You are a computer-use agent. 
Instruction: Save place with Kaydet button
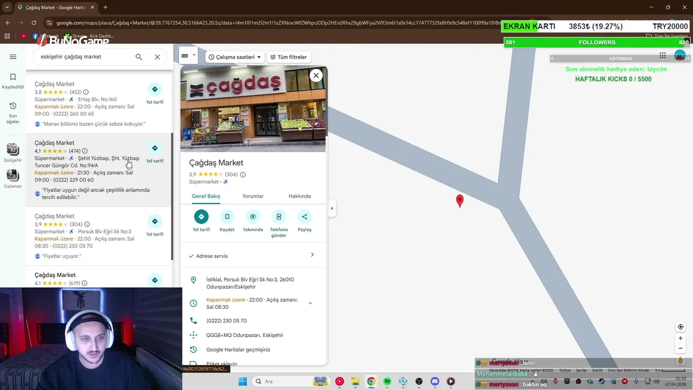point(227,221)
